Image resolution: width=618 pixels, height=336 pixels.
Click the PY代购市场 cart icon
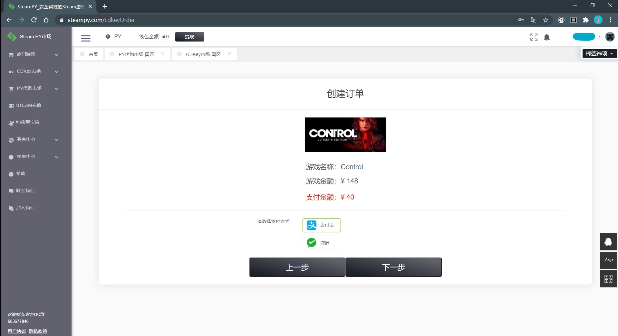(11, 89)
